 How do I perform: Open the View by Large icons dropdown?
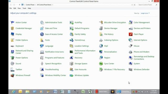pyautogui.click(x=145, y=13)
